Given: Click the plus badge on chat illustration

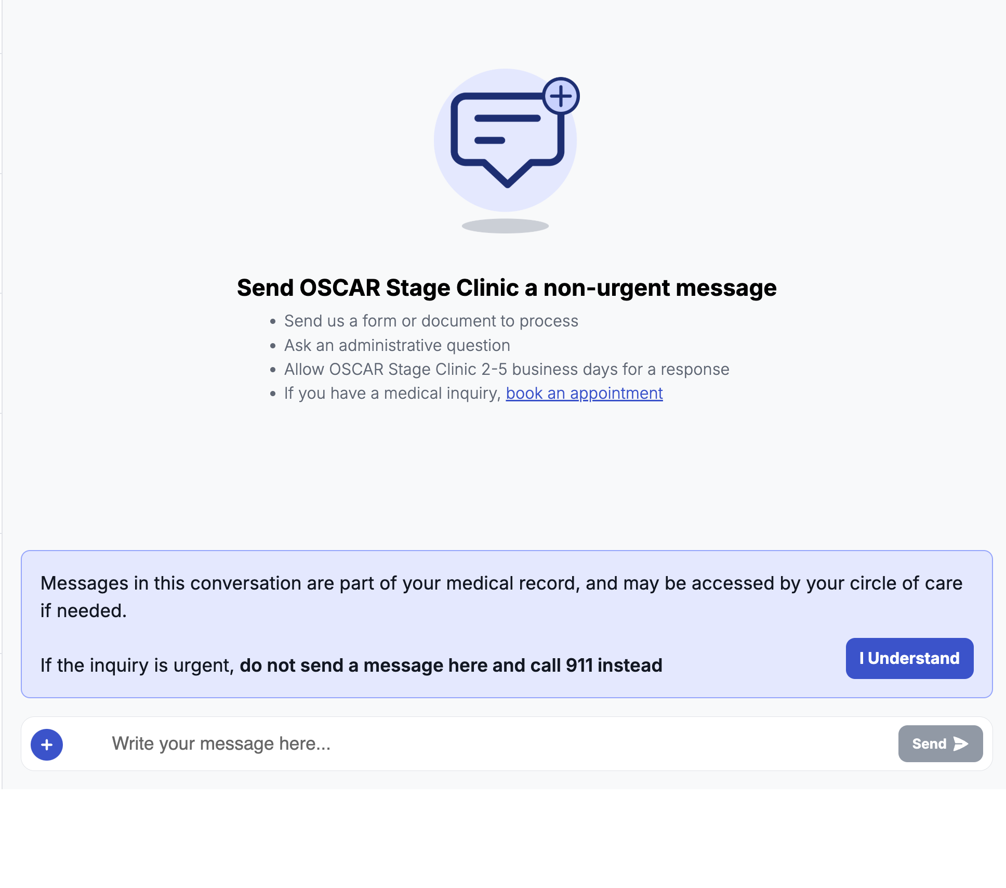Looking at the screenshot, I should coord(561,96).
